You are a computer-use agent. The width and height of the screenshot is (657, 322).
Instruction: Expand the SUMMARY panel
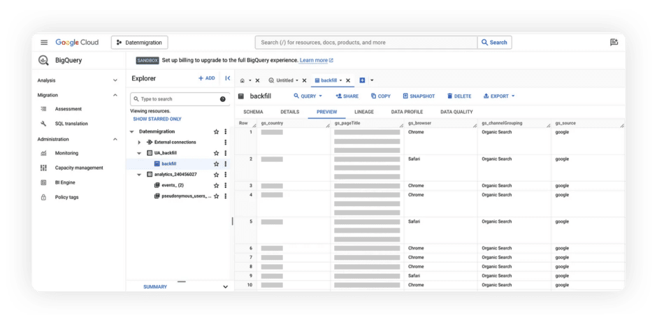click(x=226, y=287)
